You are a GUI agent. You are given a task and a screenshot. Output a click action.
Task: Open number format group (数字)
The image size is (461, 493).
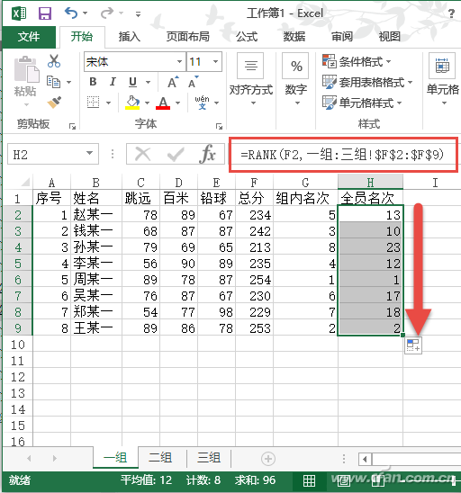pos(295,80)
